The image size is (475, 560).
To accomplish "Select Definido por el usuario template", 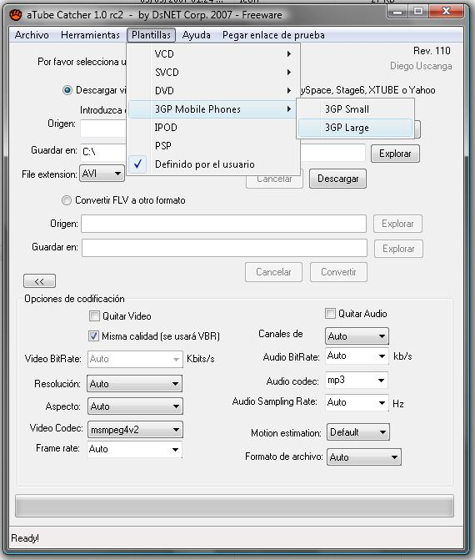I will pyautogui.click(x=213, y=164).
